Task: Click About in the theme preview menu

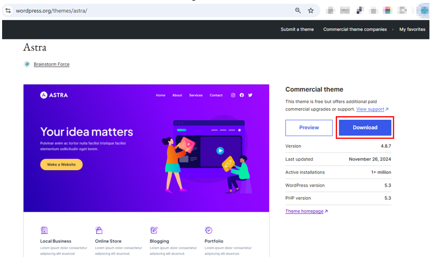Action: coord(177,95)
